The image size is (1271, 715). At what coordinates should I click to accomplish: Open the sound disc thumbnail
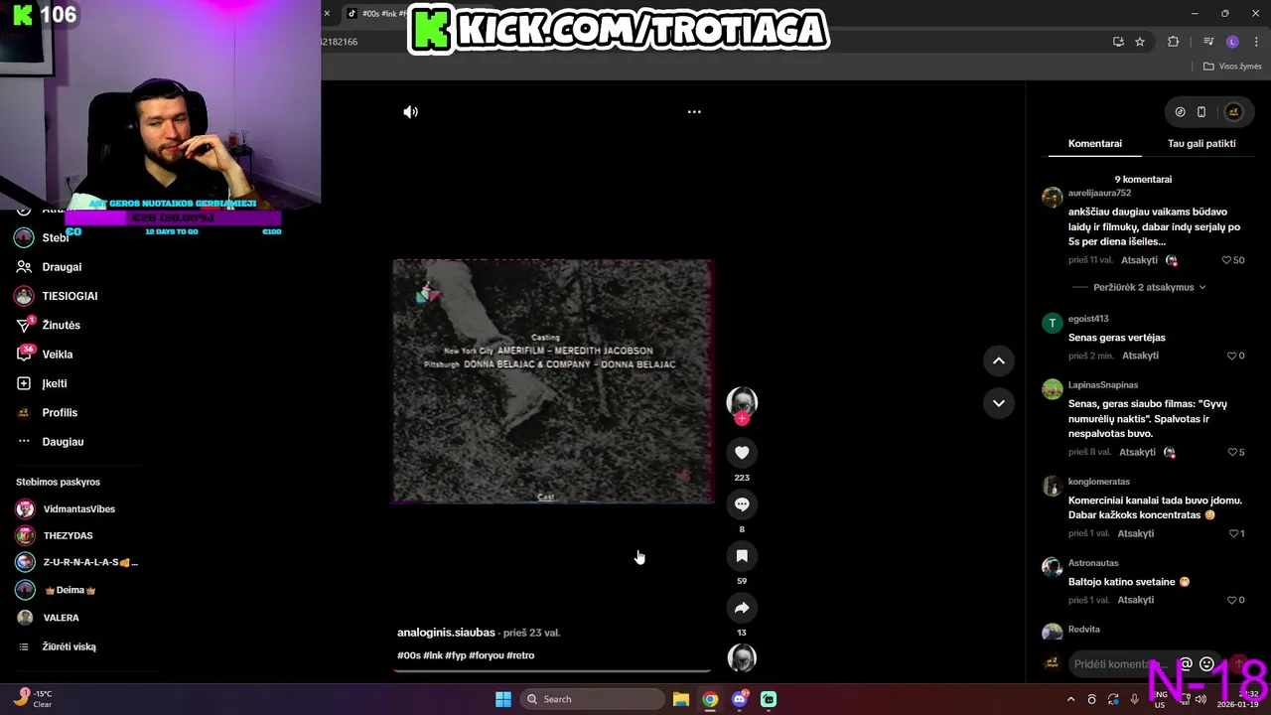(x=742, y=657)
